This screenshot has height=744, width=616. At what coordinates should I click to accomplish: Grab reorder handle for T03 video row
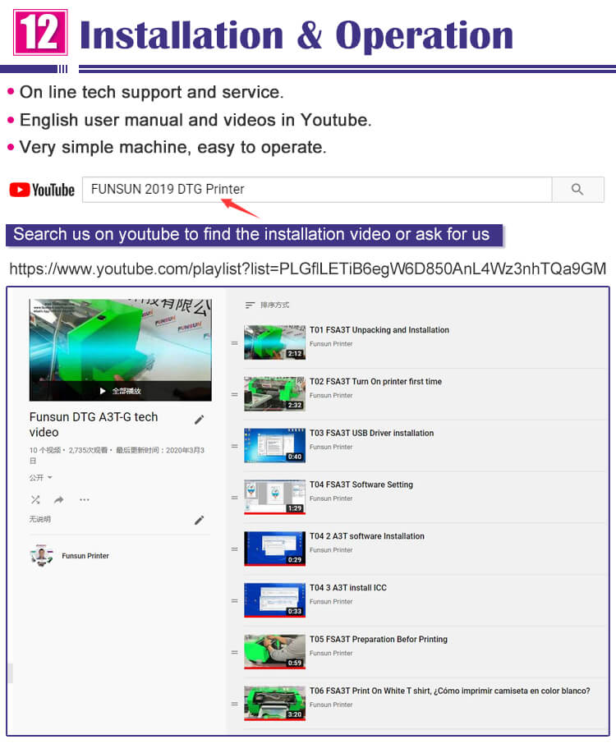point(234,446)
